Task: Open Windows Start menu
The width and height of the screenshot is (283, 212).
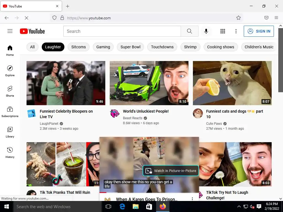Action: click(7, 206)
